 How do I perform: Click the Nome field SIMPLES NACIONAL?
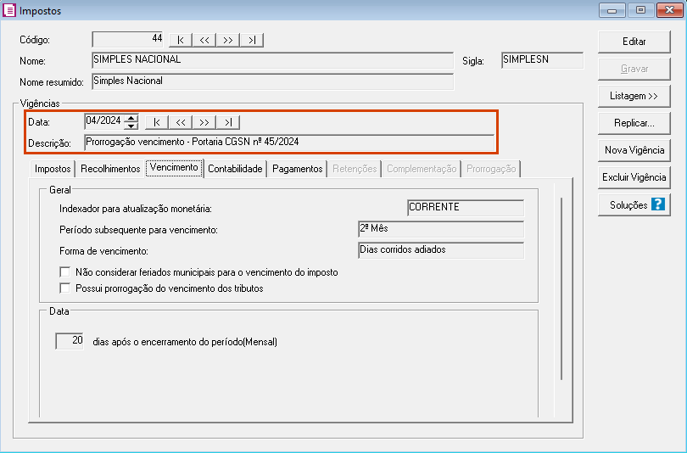[272, 60]
